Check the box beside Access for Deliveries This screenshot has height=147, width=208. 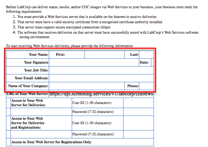click(8, 103)
